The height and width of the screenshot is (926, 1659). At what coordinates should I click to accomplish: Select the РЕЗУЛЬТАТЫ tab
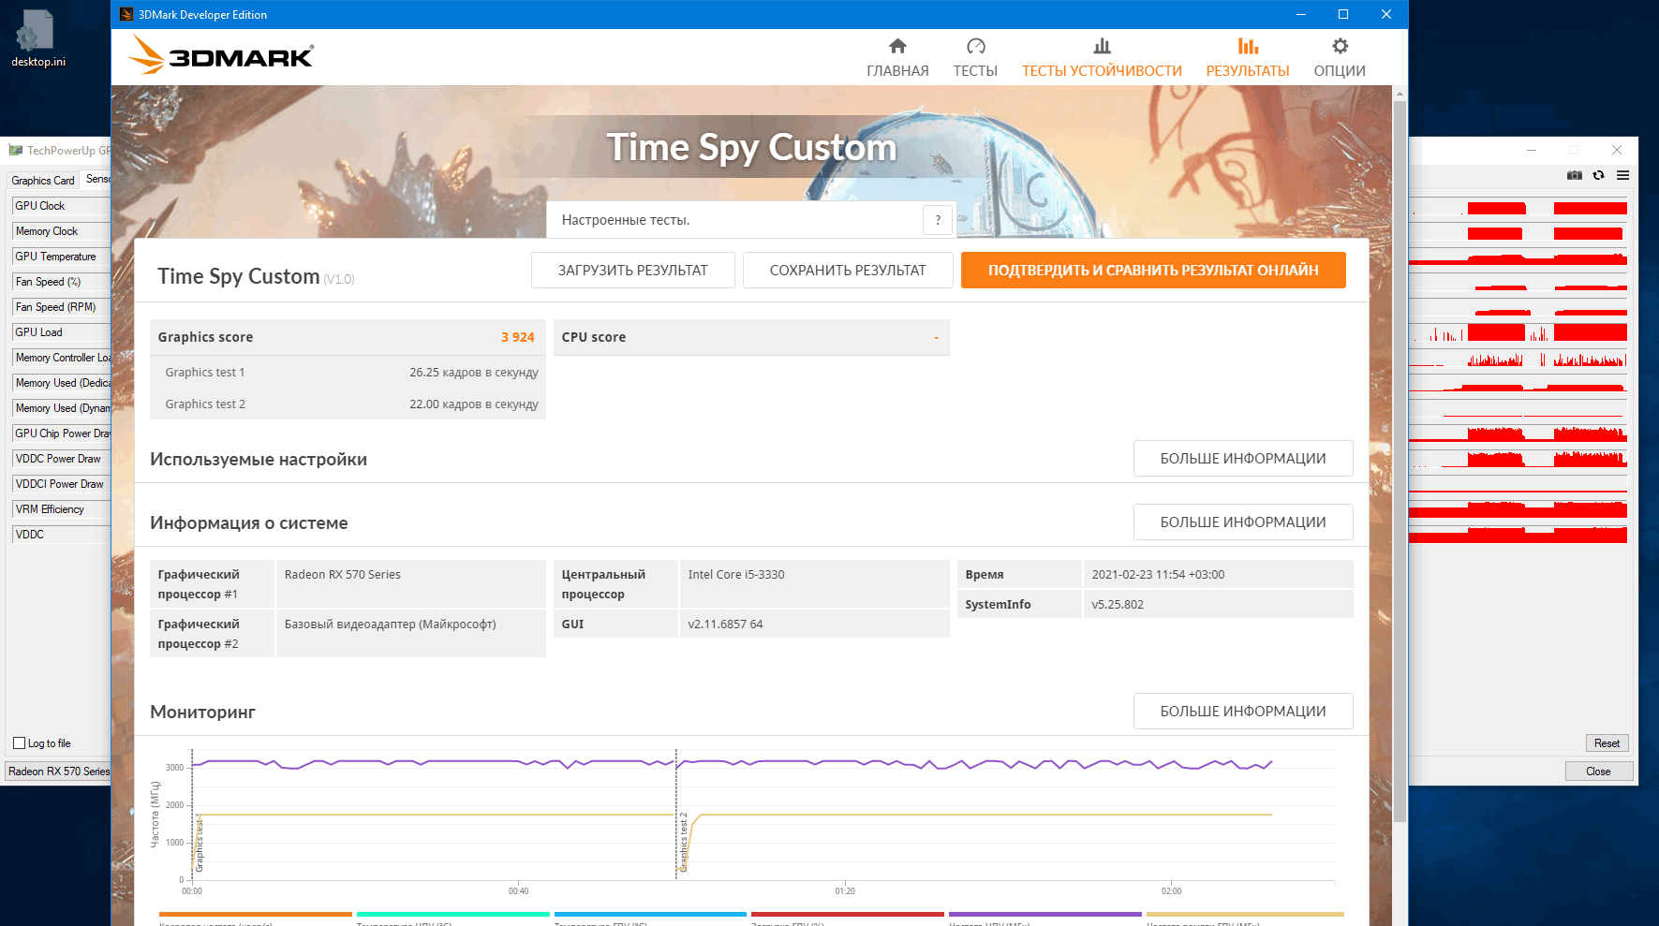click(1248, 58)
